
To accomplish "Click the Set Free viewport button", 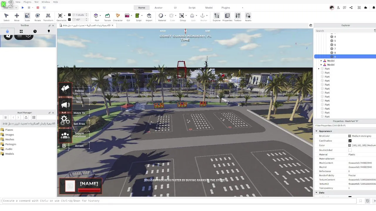I will point(79,124).
